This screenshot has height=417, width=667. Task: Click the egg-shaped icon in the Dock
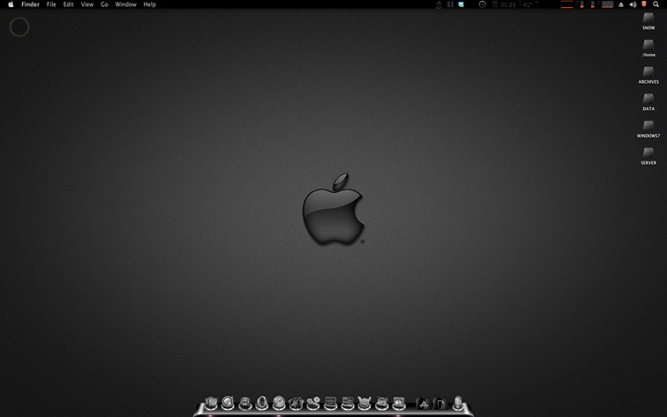tap(262, 403)
